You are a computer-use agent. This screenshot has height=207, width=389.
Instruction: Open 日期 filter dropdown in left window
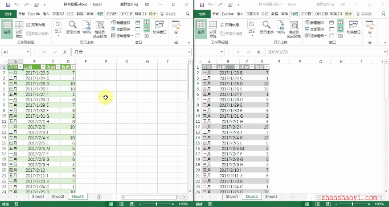pyautogui.click(x=43, y=67)
